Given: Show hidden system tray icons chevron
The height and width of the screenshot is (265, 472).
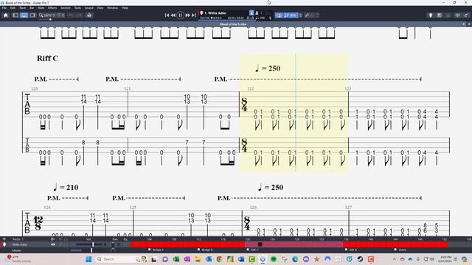Looking at the screenshot, I should point(395,259).
